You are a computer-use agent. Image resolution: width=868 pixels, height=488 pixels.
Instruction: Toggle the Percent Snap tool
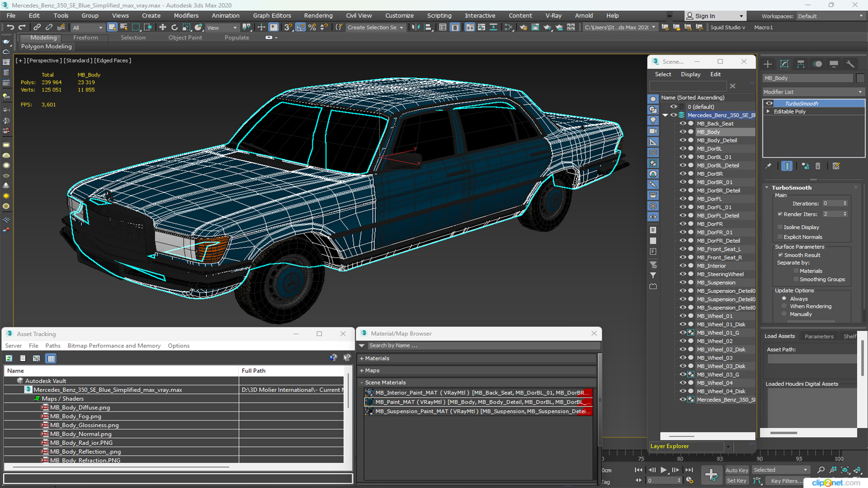coord(312,28)
